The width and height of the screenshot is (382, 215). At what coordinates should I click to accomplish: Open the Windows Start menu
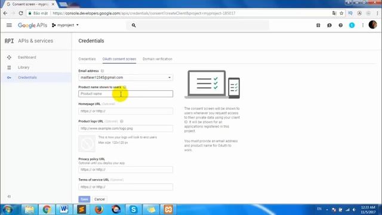tap(8, 210)
